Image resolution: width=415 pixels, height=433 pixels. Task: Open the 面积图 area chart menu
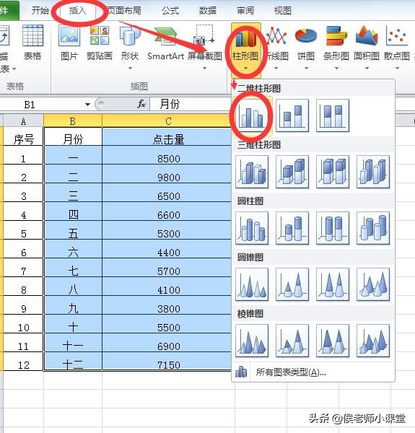(x=367, y=47)
